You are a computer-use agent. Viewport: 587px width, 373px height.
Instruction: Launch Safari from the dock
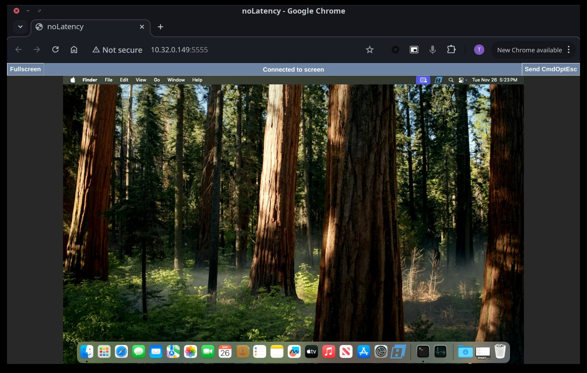pos(121,352)
